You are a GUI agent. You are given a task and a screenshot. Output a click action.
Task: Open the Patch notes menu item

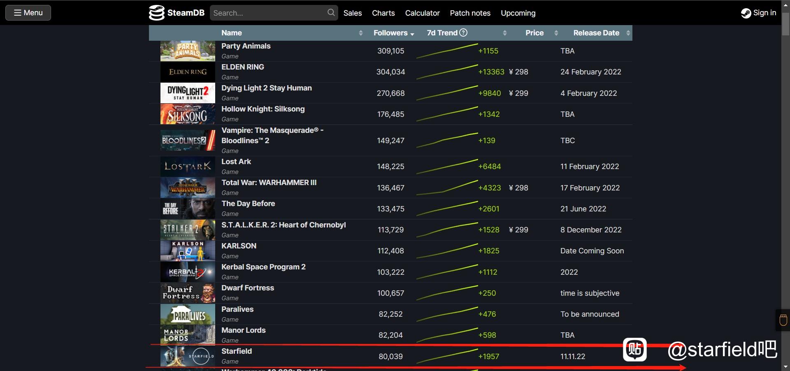(470, 13)
